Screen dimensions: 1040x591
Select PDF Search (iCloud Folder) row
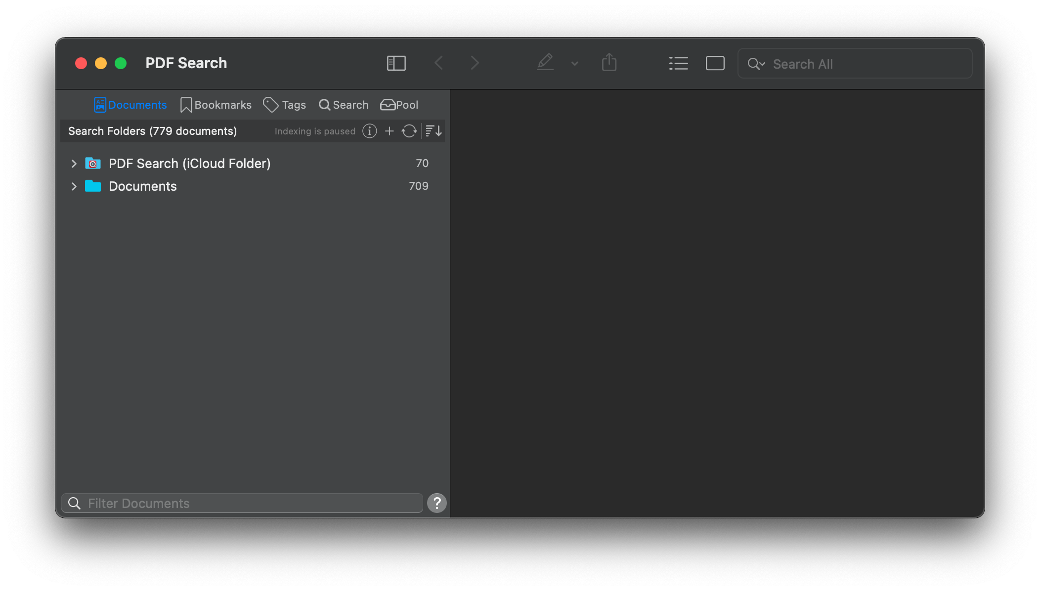coord(252,164)
